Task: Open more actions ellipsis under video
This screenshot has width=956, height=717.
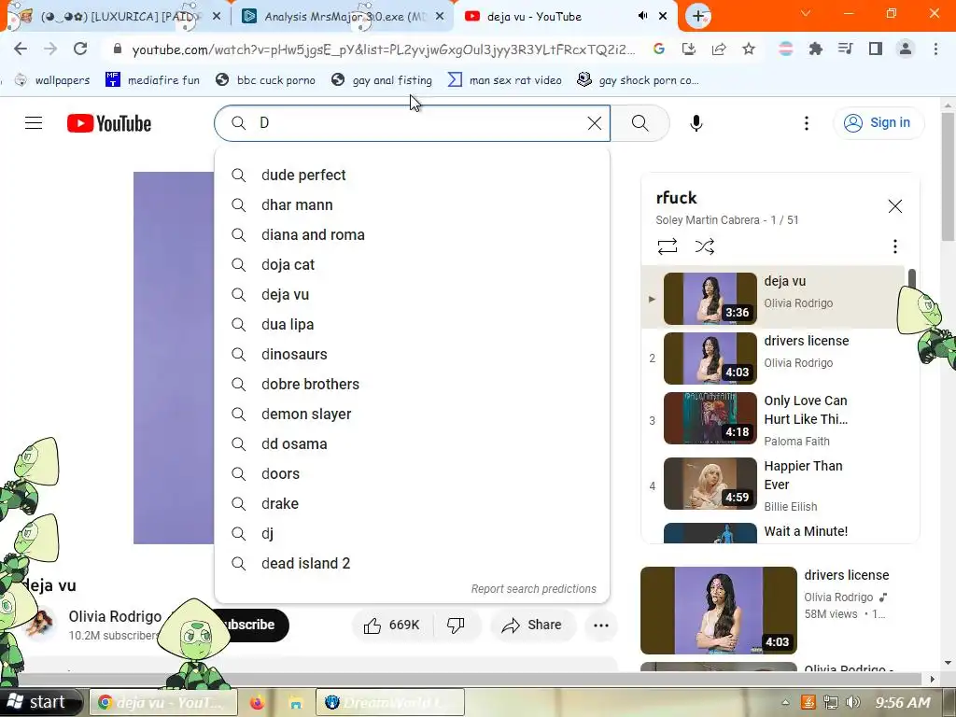Action: pos(601,625)
